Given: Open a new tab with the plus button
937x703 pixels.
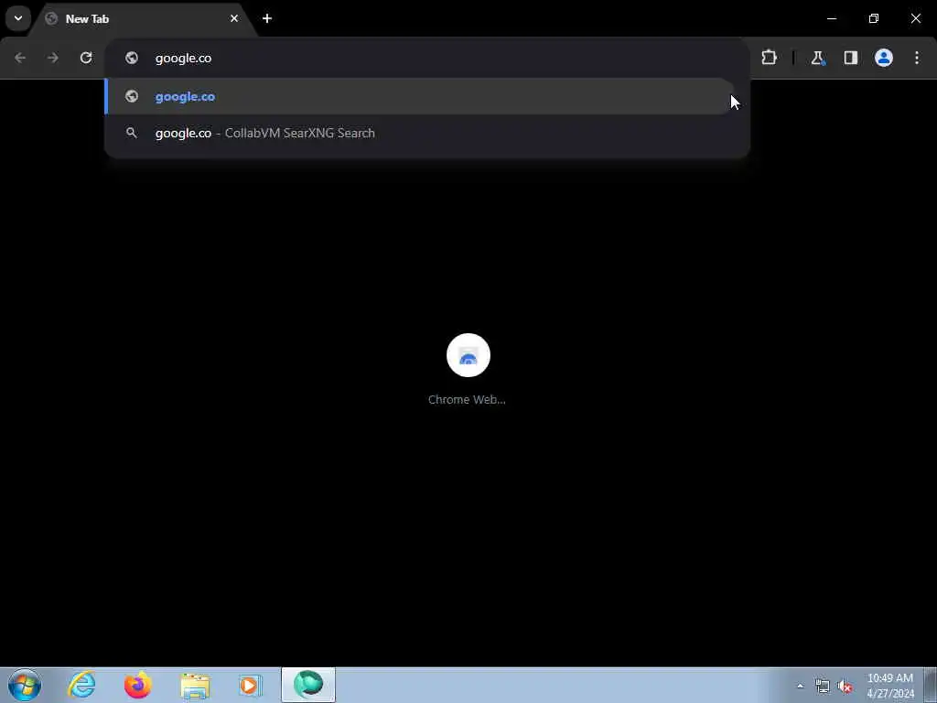Looking at the screenshot, I should point(267,18).
